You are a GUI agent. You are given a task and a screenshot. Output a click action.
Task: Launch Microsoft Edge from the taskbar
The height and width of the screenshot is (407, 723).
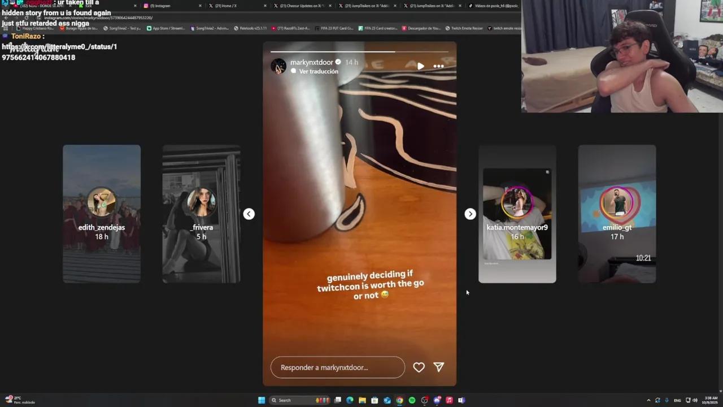click(350, 400)
